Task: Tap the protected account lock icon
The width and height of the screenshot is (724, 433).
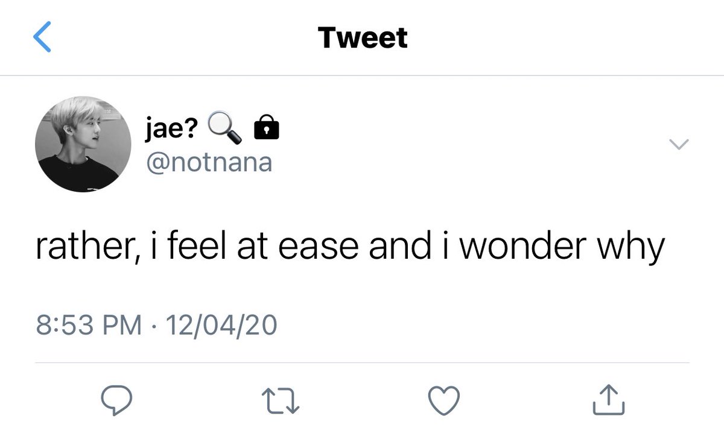Action: coord(267,128)
